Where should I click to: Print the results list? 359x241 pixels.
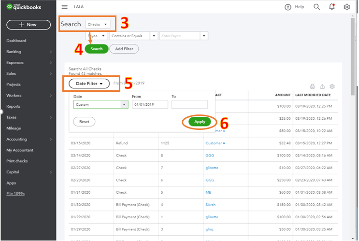coord(312,86)
